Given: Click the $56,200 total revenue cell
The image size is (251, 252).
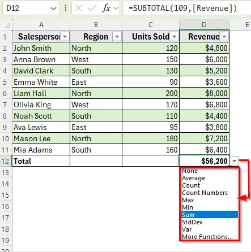Looking at the screenshot, I should (204, 161).
